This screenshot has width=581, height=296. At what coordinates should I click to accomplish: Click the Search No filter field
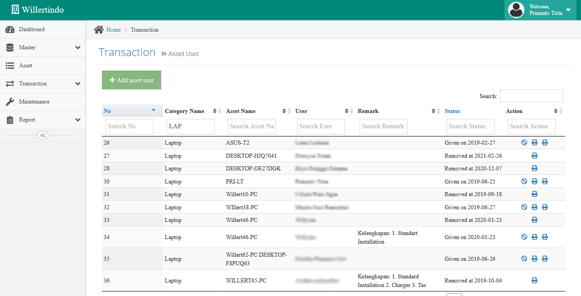[130, 127]
